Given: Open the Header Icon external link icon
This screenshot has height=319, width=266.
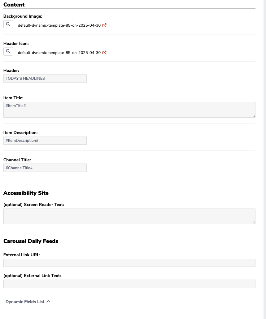Looking at the screenshot, I should tap(104, 52).
